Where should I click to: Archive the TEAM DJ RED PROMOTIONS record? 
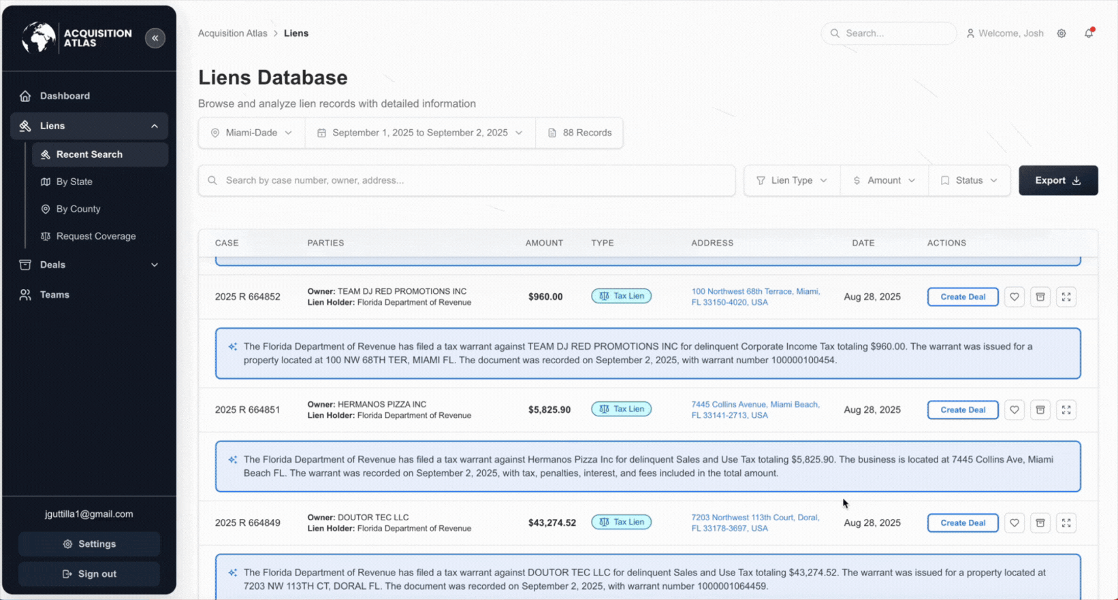click(1040, 297)
